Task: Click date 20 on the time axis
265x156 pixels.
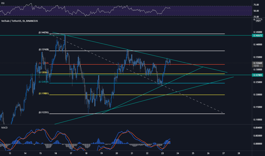Action: (117, 153)
